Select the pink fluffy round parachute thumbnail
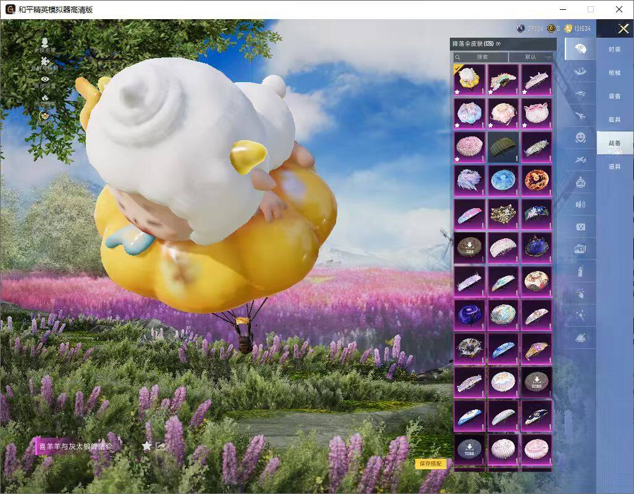Screen dimensions: 634x494 469,146
